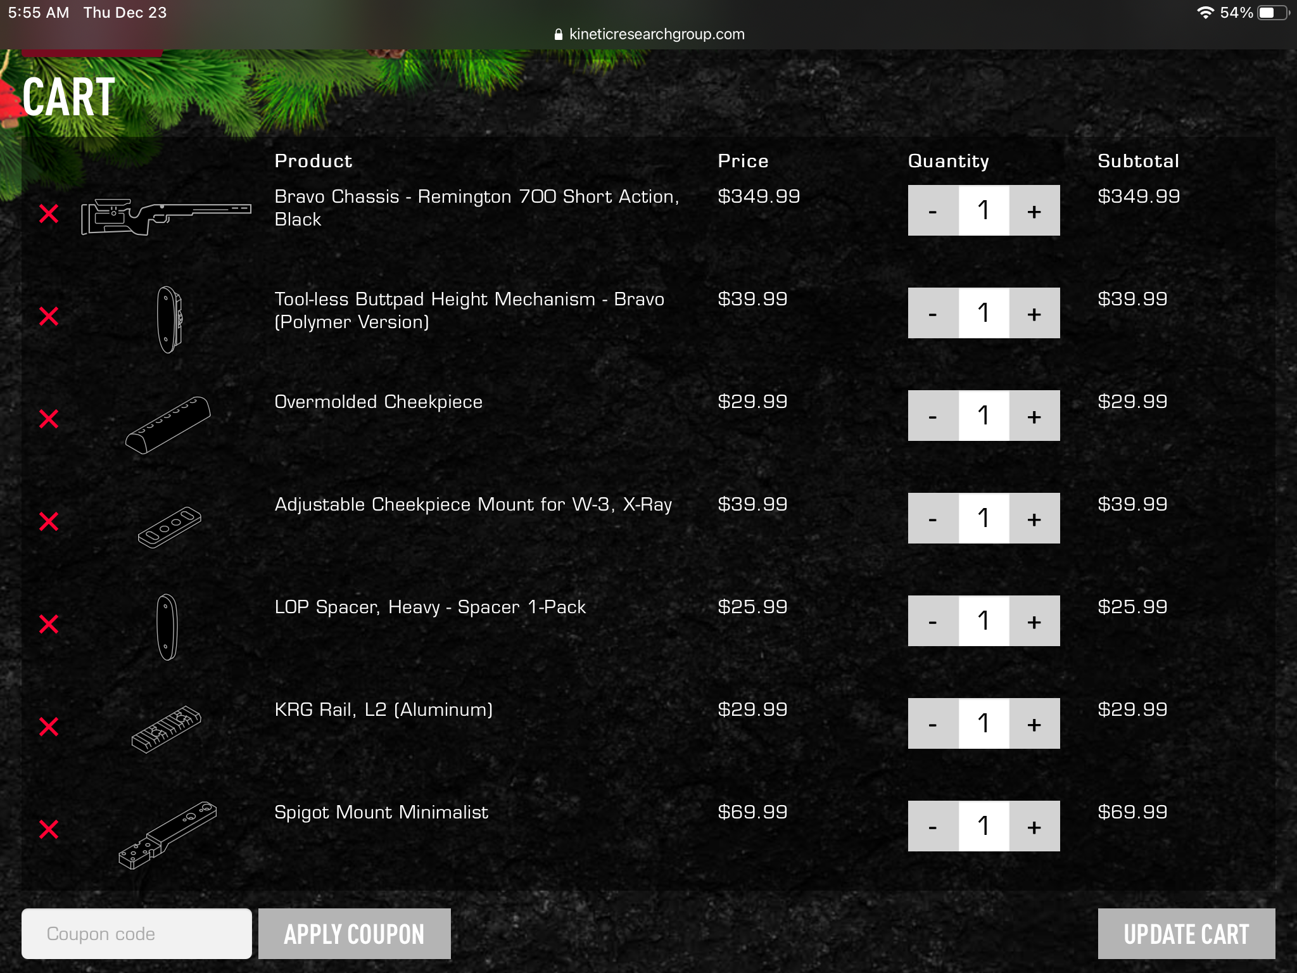1297x973 pixels.
Task: Open Spigot Mount Minimalist product link
Action: click(x=381, y=812)
